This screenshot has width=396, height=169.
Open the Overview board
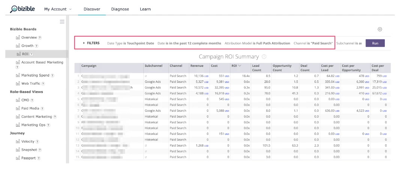[29, 37]
